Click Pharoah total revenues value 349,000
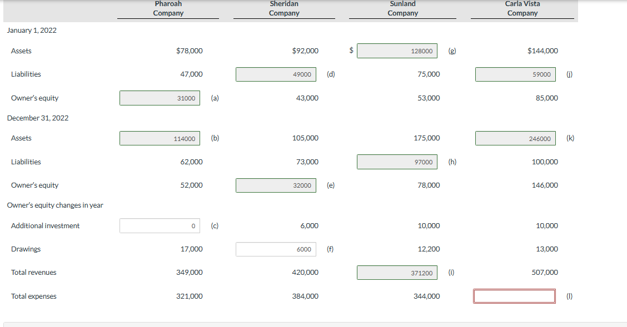627x327 pixels. click(x=189, y=272)
